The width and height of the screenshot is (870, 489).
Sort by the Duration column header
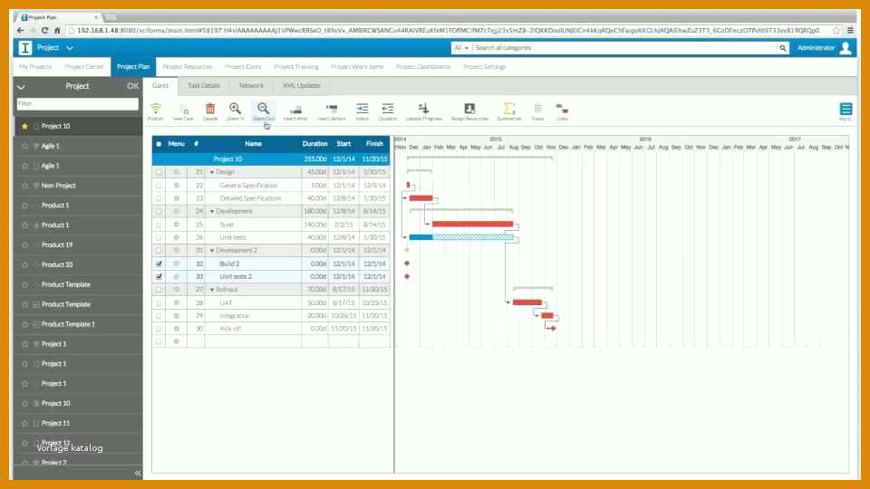click(314, 144)
